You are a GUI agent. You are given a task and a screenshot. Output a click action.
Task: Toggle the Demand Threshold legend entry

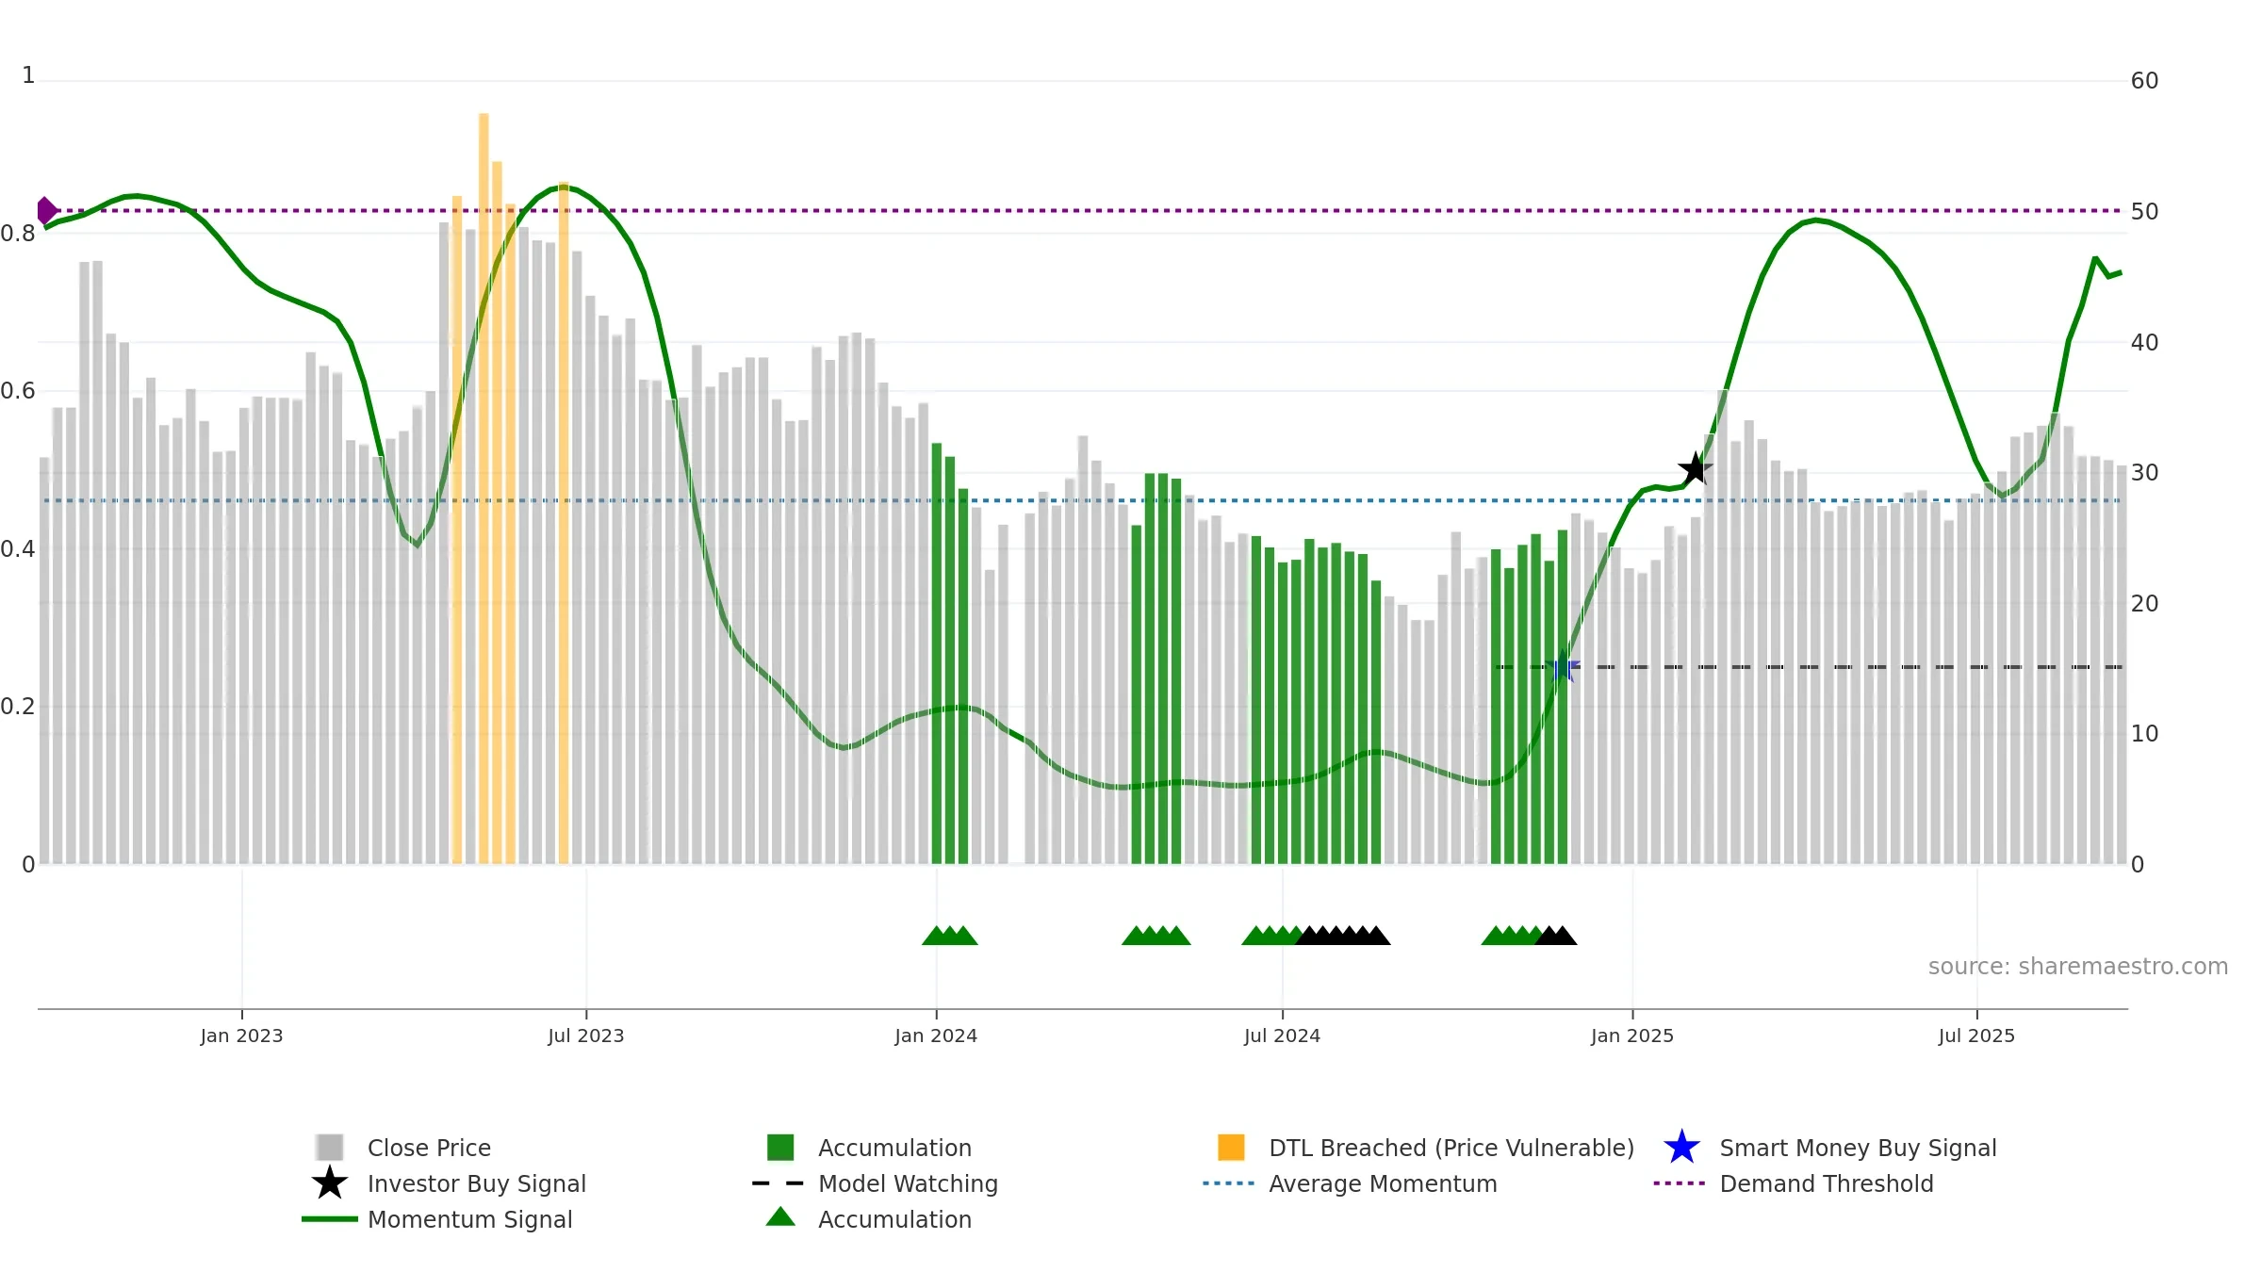click(1826, 1183)
